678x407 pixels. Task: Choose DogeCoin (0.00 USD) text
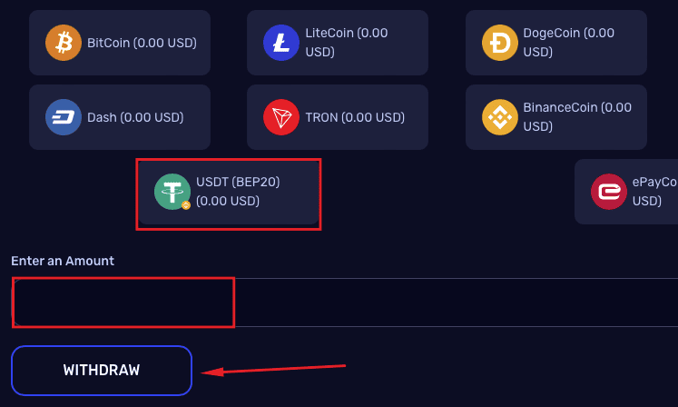(568, 43)
